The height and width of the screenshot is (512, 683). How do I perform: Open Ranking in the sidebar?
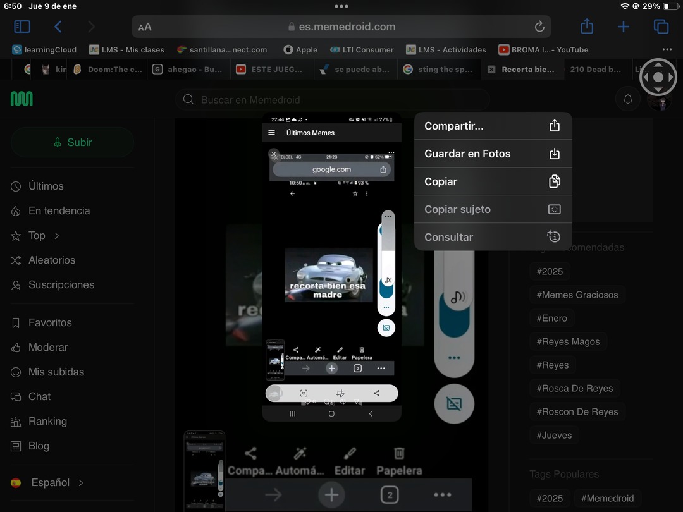pos(39,422)
